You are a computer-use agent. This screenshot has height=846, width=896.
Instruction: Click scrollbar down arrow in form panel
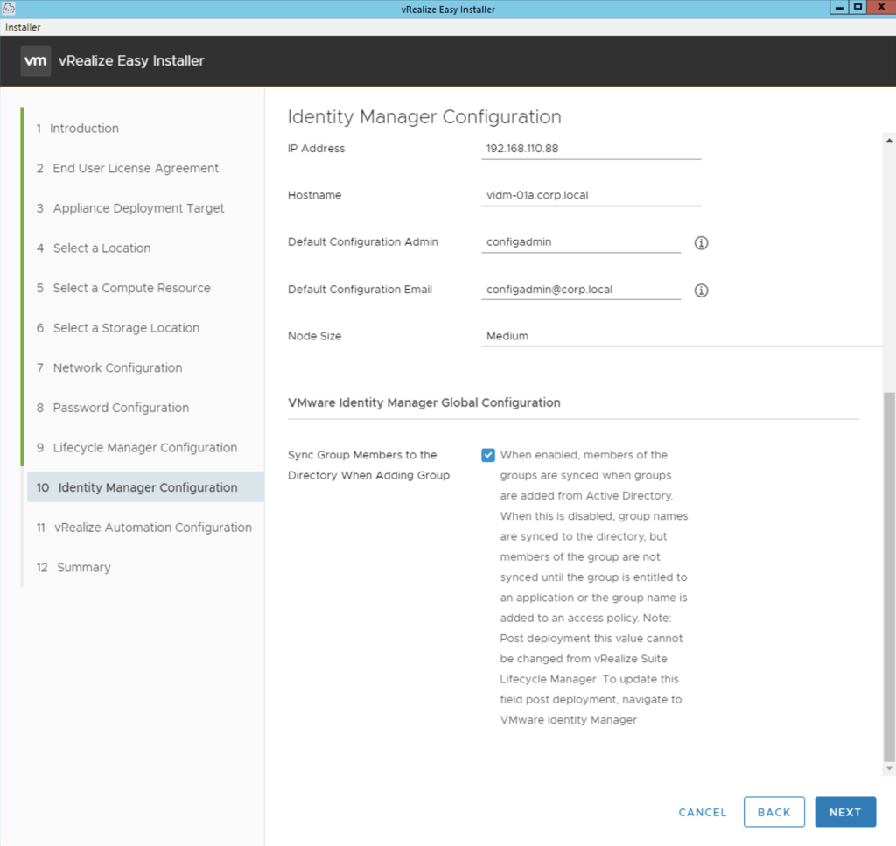pyautogui.click(x=890, y=768)
